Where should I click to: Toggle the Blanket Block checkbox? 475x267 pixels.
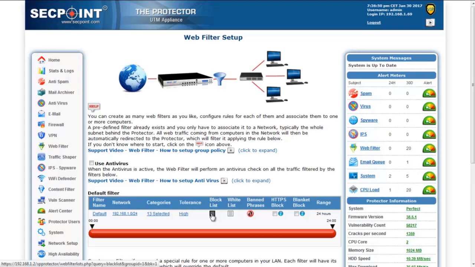(297, 214)
